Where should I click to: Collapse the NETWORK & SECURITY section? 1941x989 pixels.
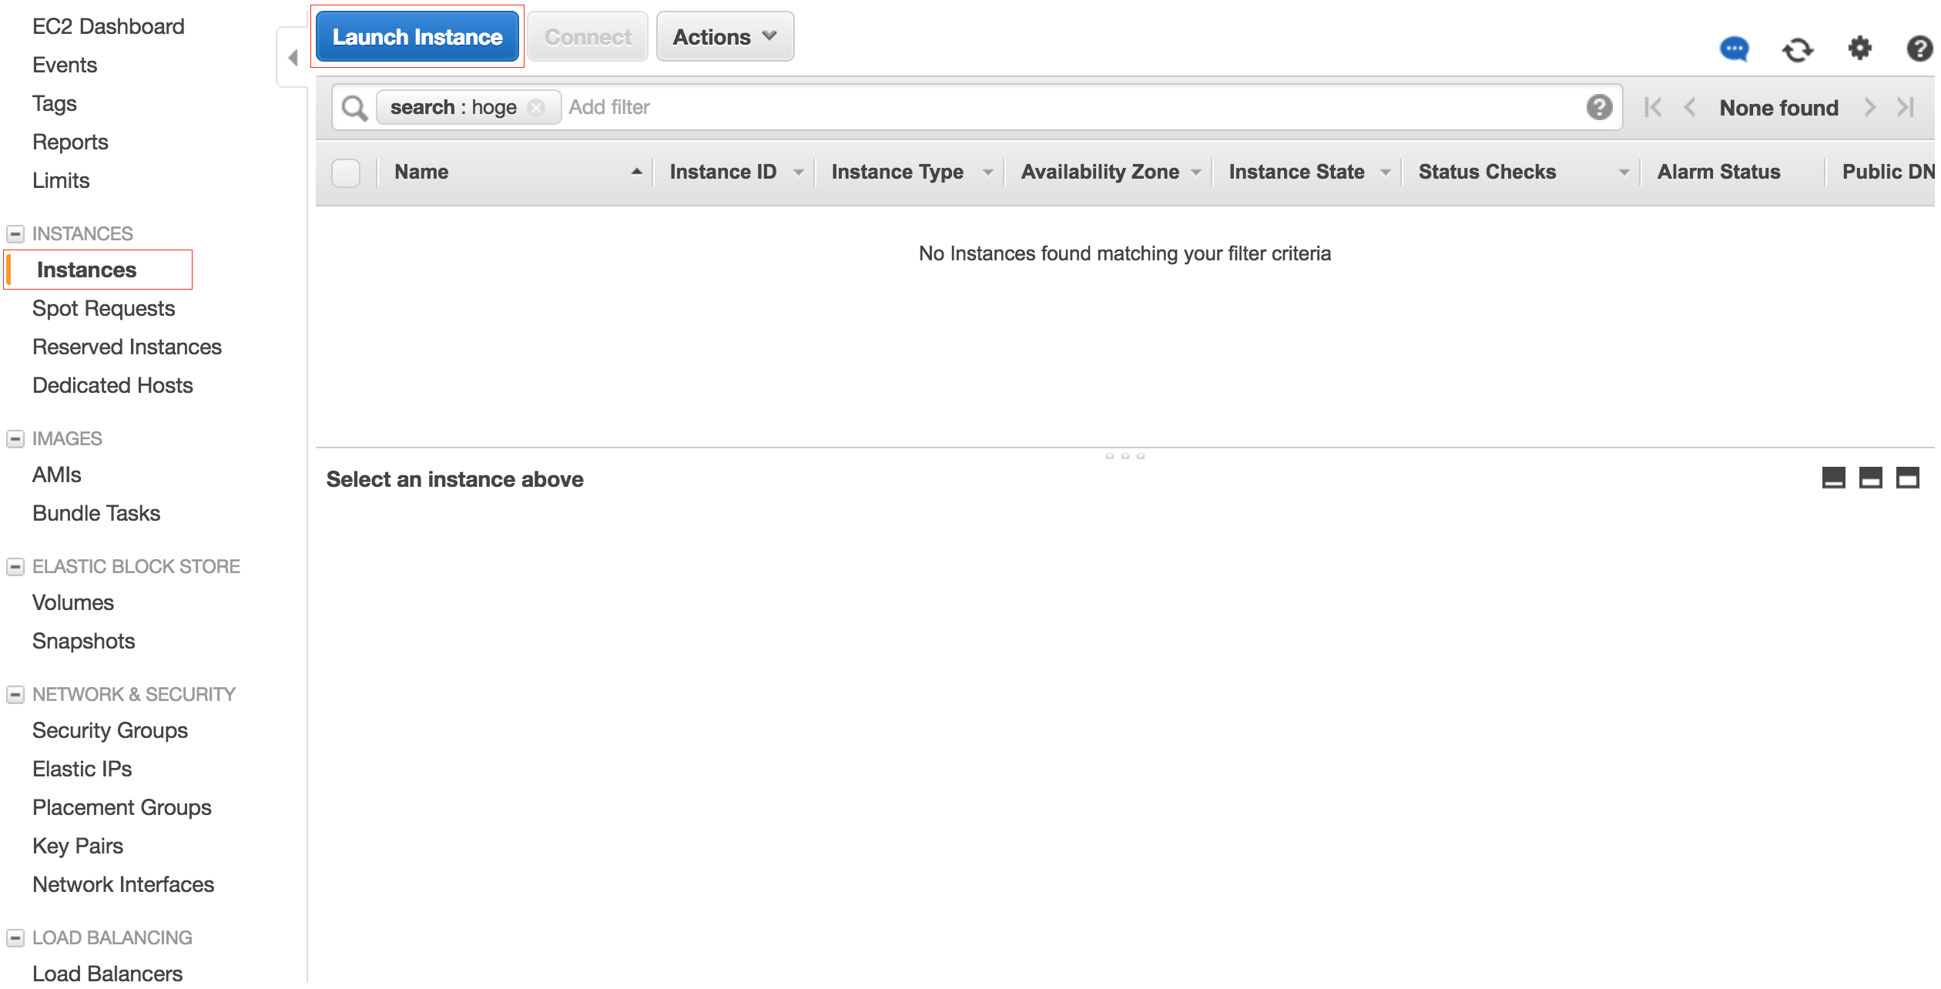point(15,696)
